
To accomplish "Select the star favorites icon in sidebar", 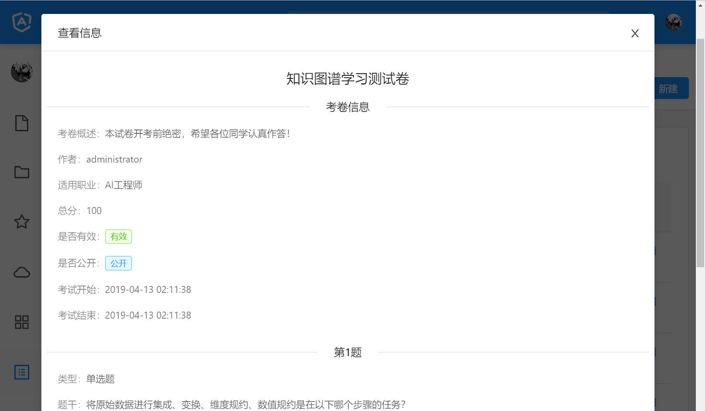I will (22, 222).
